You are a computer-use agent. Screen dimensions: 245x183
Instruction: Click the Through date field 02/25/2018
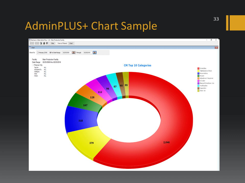point(88,53)
